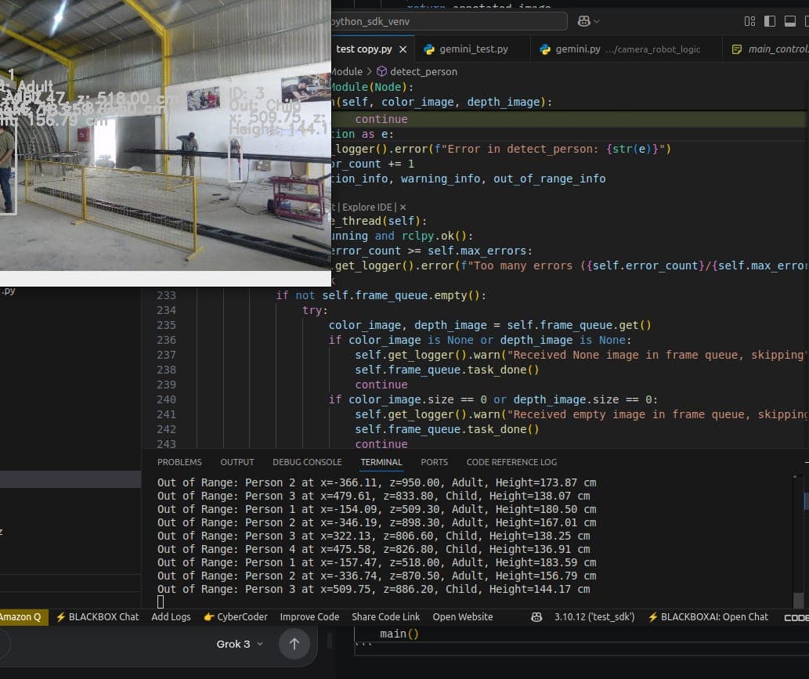809x679 pixels.
Task: Select the TERMINAL panel tab
Action: pyautogui.click(x=381, y=462)
